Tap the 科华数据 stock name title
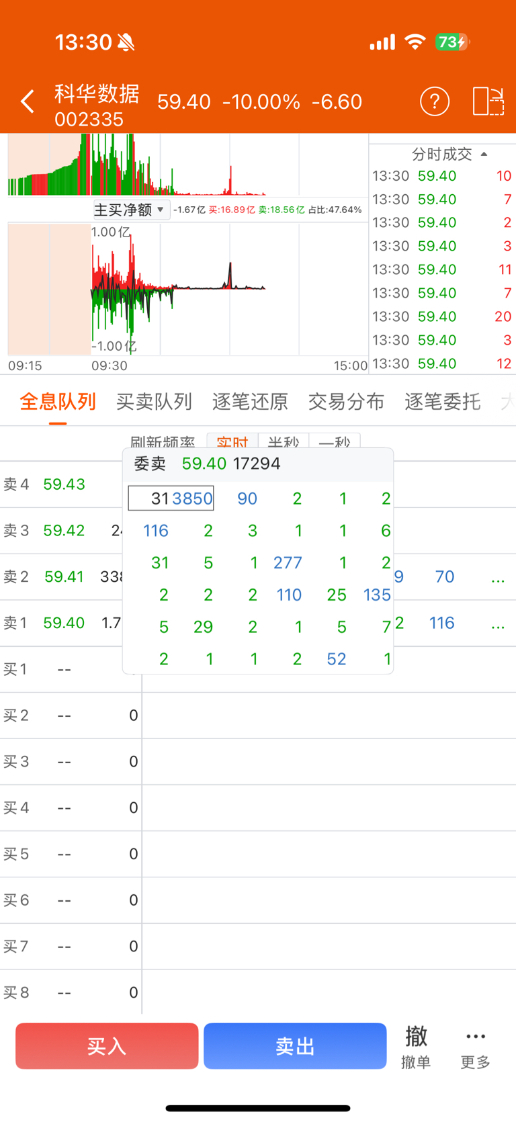The width and height of the screenshot is (516, 1122). [97, 93]
